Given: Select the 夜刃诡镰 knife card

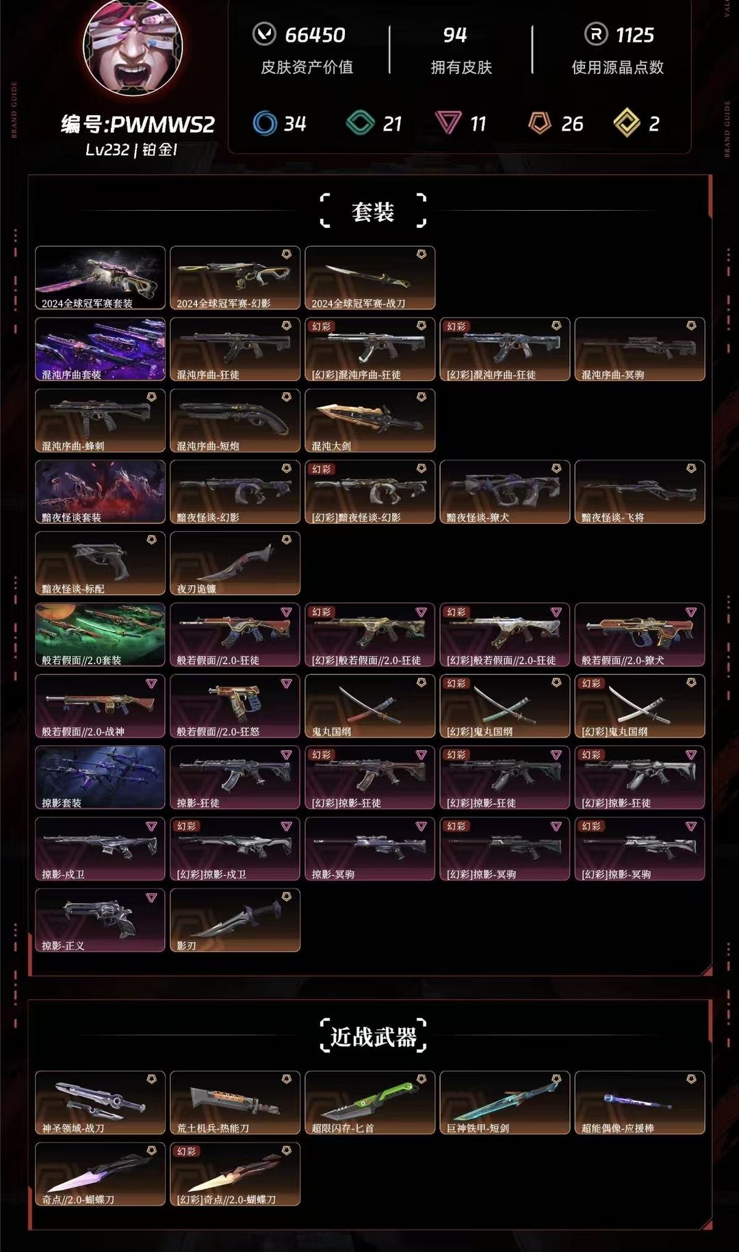Looking at the screenshot, I should click(x=235, y=563).
